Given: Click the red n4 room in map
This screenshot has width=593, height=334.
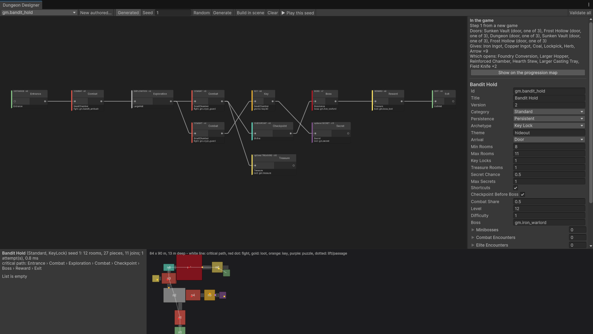Looking at the screenshot, I should pyautogui.click(x=193, y=295).
